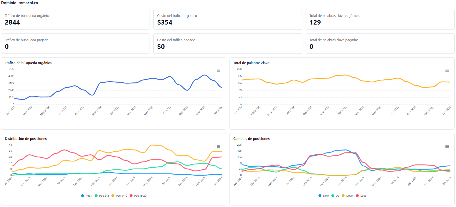
Task: Click the blue Pos 1 legend marker
Action: click(x=82, y=196)
